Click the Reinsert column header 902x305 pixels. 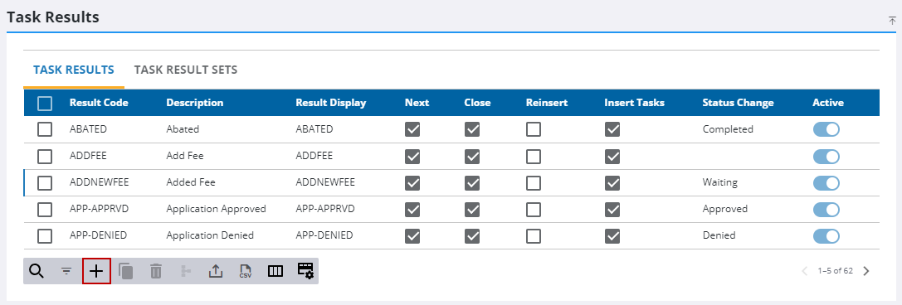[x=547, y=104]
